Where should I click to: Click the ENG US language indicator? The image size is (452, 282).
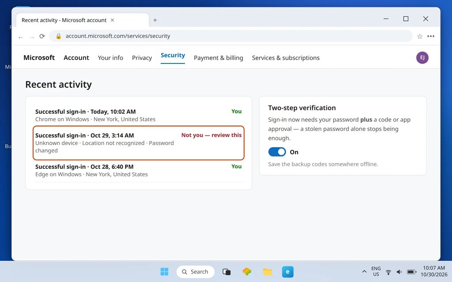(x=376, y=271)
